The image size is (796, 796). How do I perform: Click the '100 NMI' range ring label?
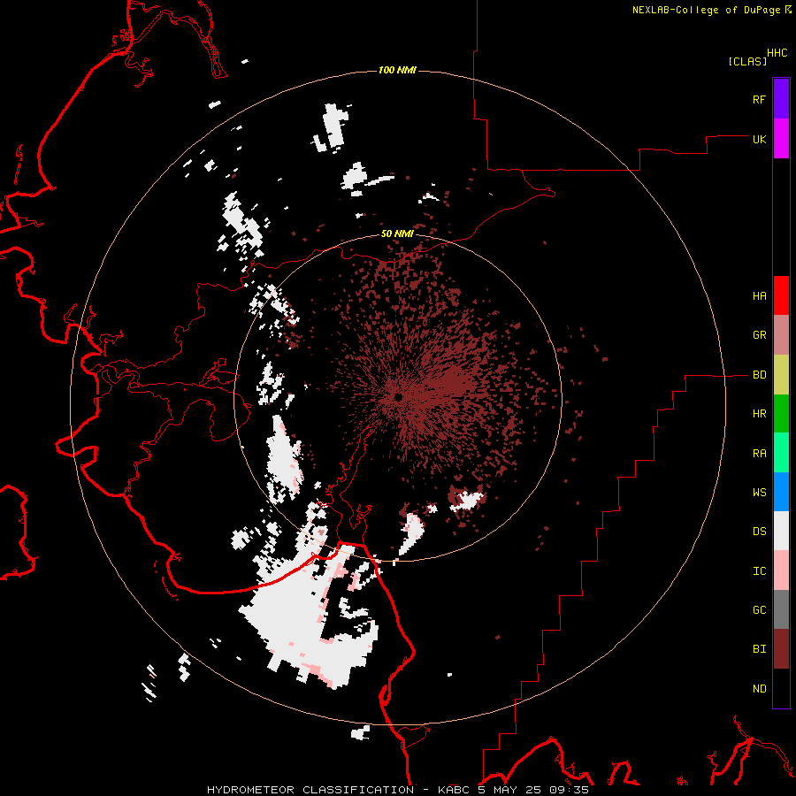point(397,70)
